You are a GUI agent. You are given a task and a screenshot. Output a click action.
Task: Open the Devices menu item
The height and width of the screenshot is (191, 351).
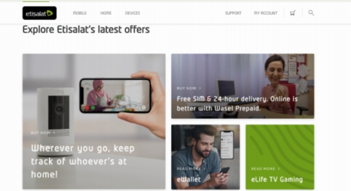tap(132, 13)
